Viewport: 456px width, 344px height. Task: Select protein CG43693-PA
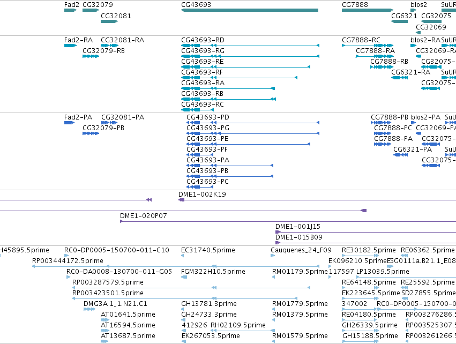[230, 166]
